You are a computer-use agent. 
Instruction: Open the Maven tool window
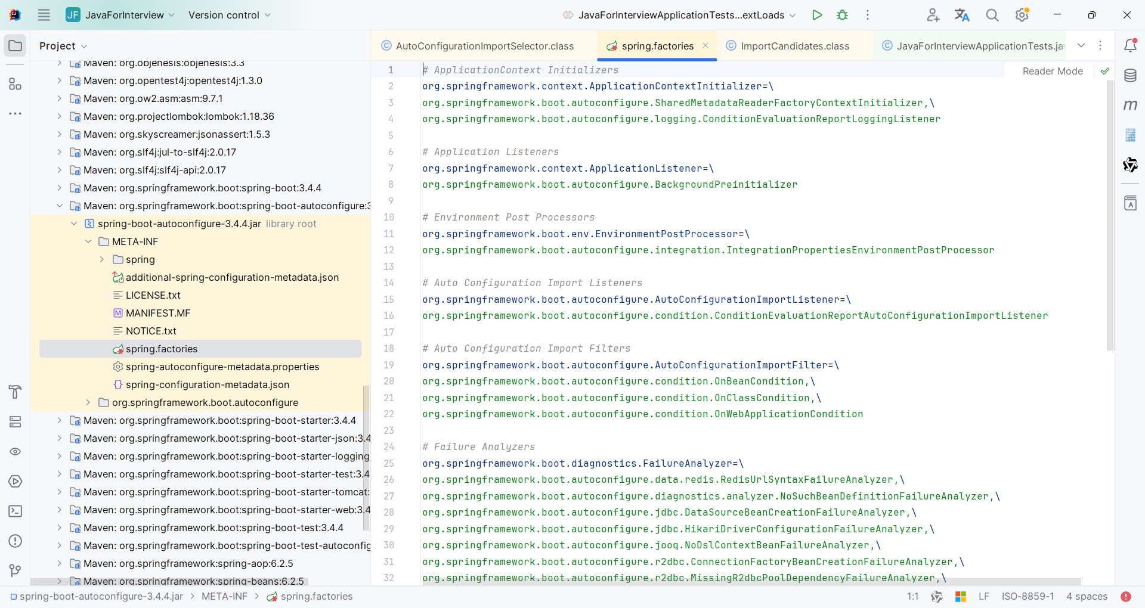coord(1130,106)
